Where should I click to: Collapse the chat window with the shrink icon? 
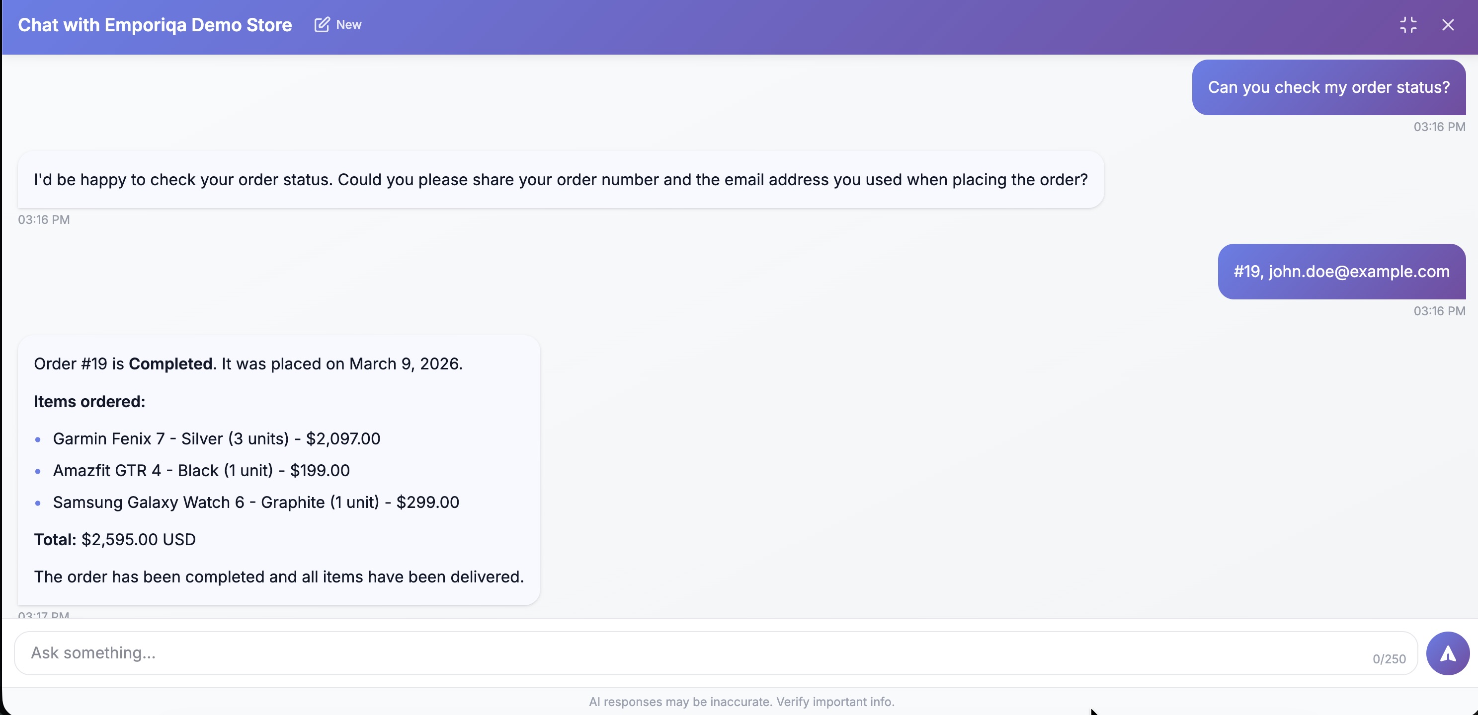point(1407,25)
